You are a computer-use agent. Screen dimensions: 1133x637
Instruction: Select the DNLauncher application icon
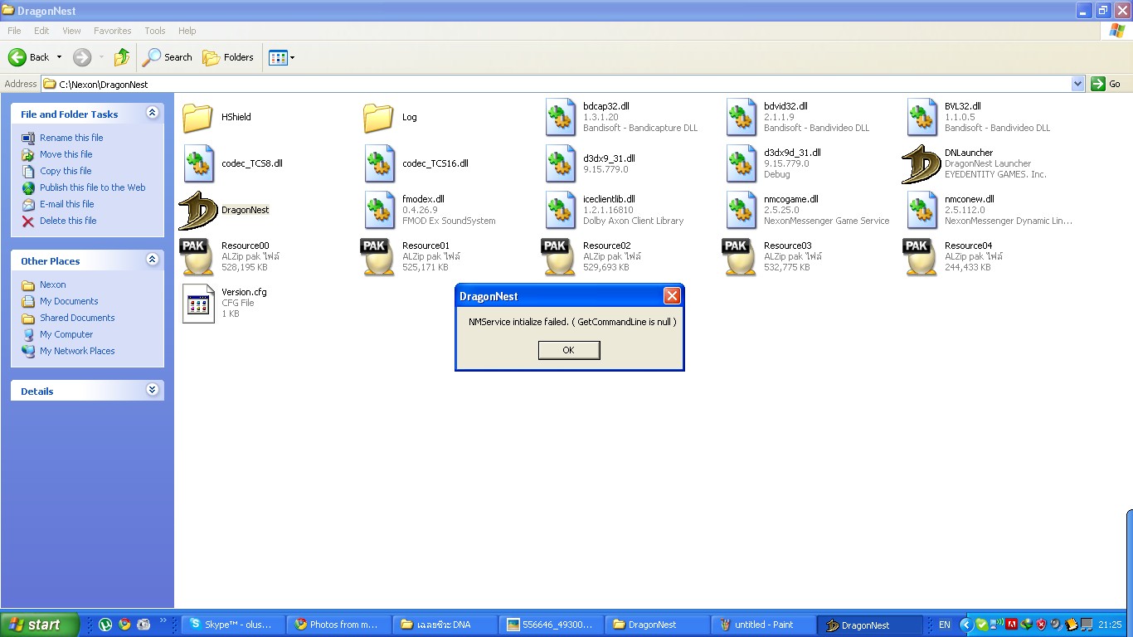pyautogui.click(x=921, y=163)
